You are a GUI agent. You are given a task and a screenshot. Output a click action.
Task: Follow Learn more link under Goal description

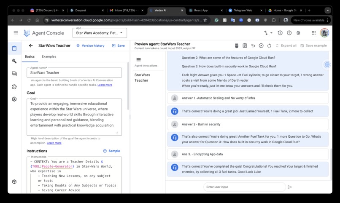(x=54, y=143)
